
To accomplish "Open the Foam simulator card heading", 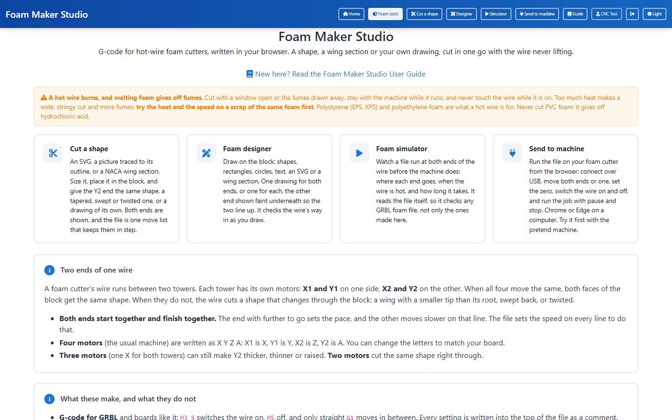I will click(402, 149).
